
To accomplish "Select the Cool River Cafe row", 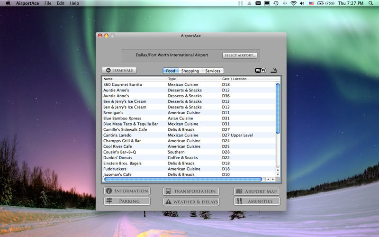I will coord(189,146).
